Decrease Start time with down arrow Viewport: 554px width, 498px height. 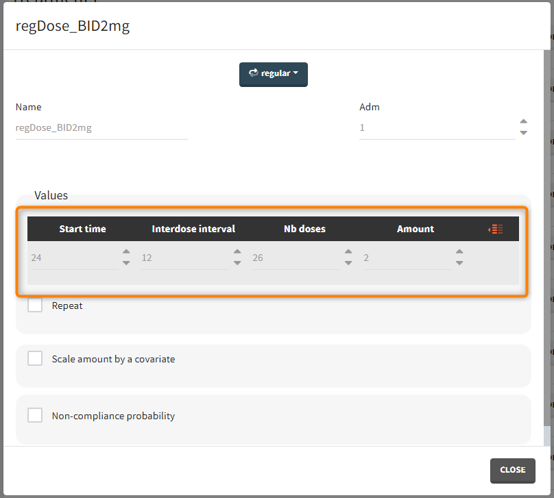[x=126, y=263]
